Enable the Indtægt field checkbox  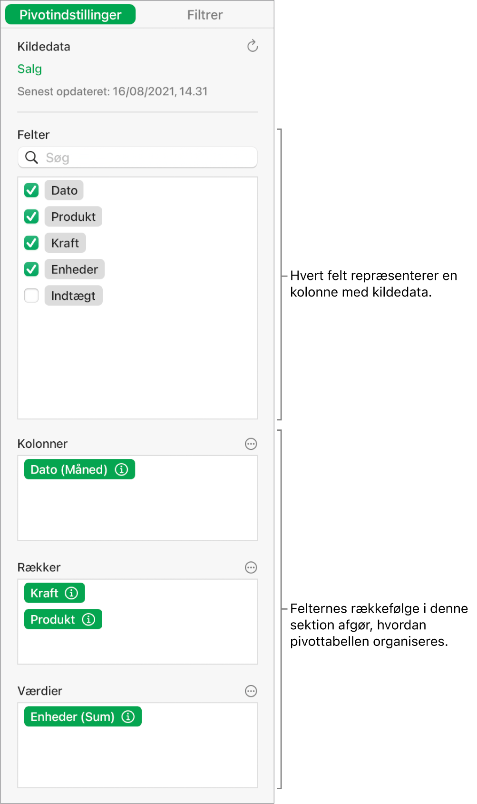[31, 295]
